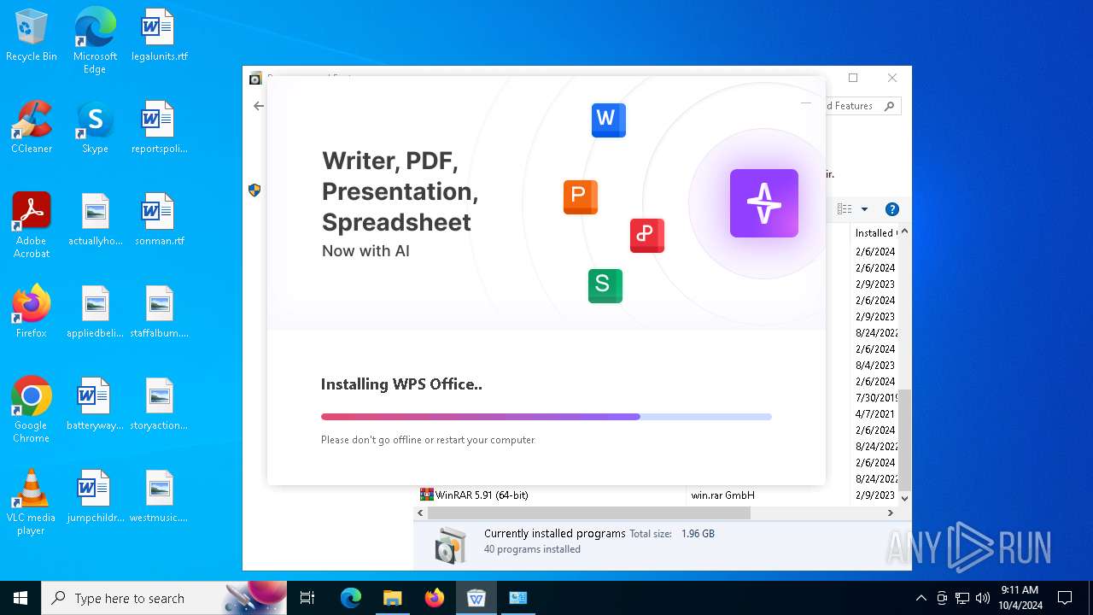Launch Firefox from the taskbar
Screen dimensions: 1093x615
coord(434,598)
